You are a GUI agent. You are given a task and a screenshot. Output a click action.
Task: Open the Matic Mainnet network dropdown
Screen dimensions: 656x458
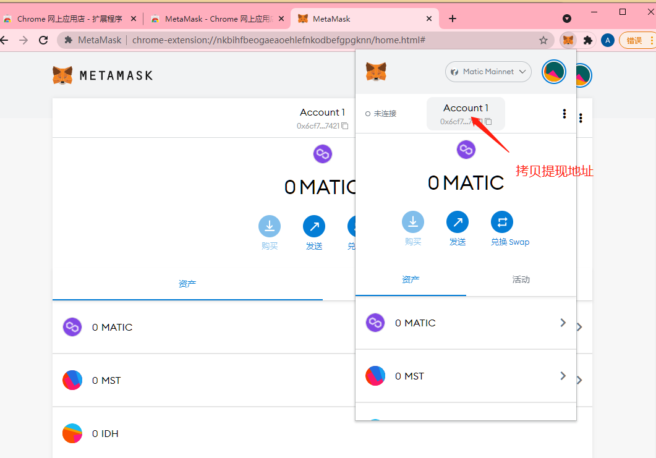click(488, 72)
